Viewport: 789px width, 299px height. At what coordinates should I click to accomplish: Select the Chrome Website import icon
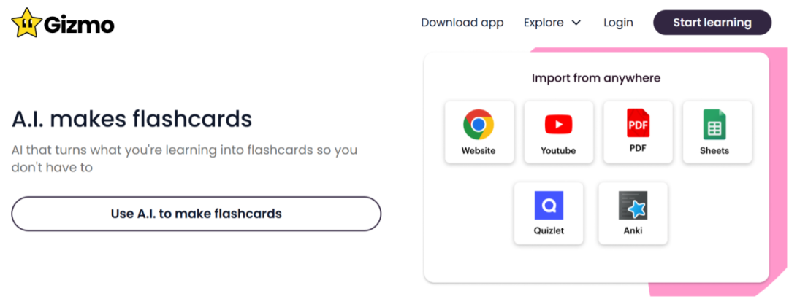point(479,125)
